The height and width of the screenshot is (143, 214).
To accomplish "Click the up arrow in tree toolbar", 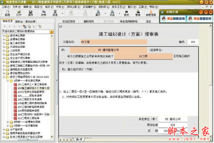I will tap(10, 26).
